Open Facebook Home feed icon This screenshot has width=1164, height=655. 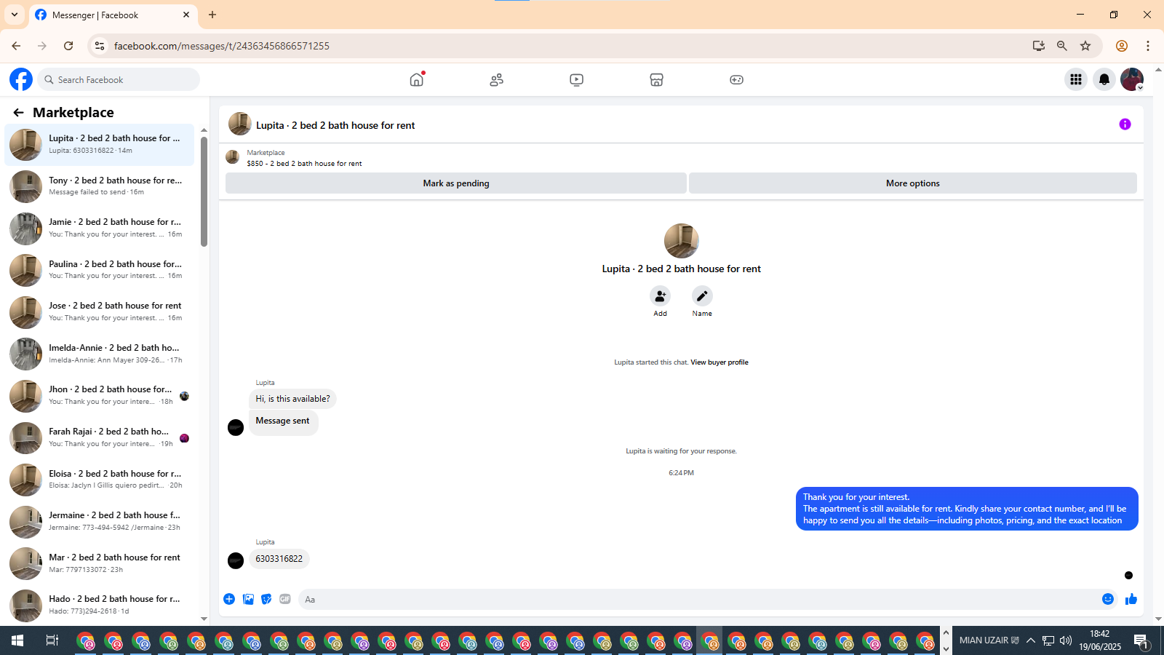coord(416,79)
